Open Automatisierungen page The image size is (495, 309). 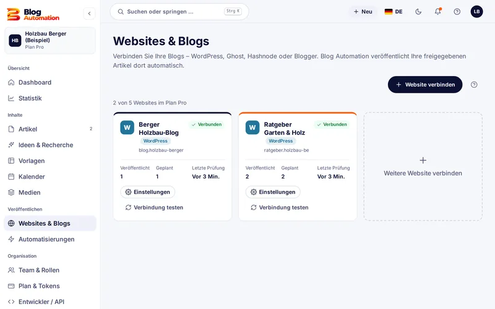point(50,239)
